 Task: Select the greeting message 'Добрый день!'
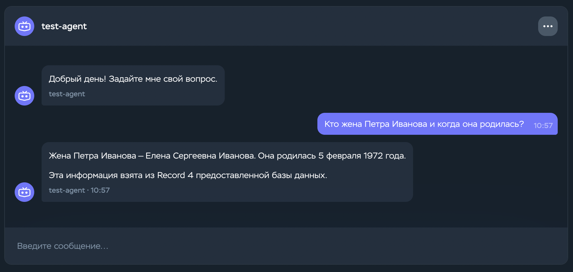(133, 79)
